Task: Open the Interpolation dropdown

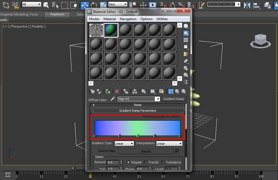Action: pyautogui.click(x=169, y=143)
